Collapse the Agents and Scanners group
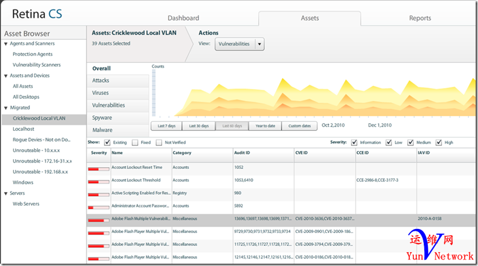 6,44
